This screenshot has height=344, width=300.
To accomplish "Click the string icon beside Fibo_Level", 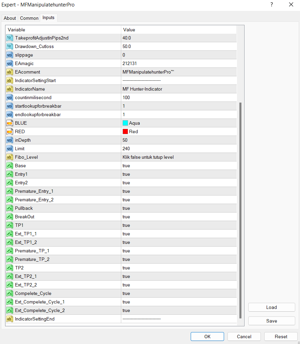I will pyautogui.click(x=10, y=157).
